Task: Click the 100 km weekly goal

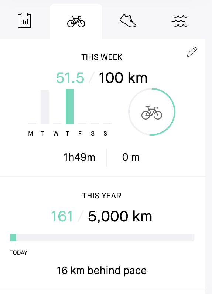Action: click(123, 78)
